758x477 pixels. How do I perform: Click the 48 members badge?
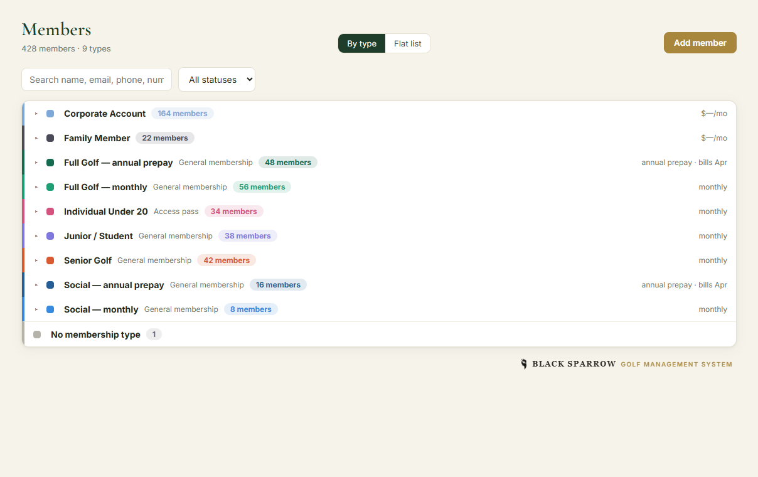click(288, 163)
